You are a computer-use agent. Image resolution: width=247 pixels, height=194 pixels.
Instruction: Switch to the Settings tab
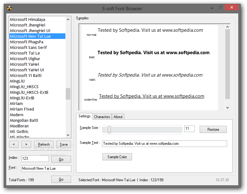tap(84, 116)
